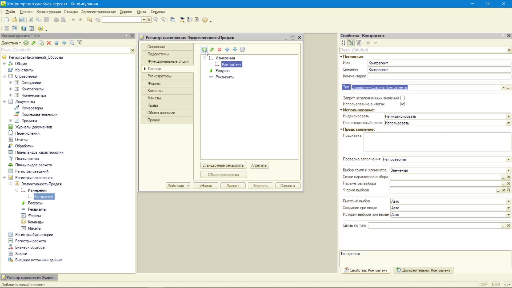Click the Далее> button
Viewport: 512px width, 288px height.
[233, 186]
